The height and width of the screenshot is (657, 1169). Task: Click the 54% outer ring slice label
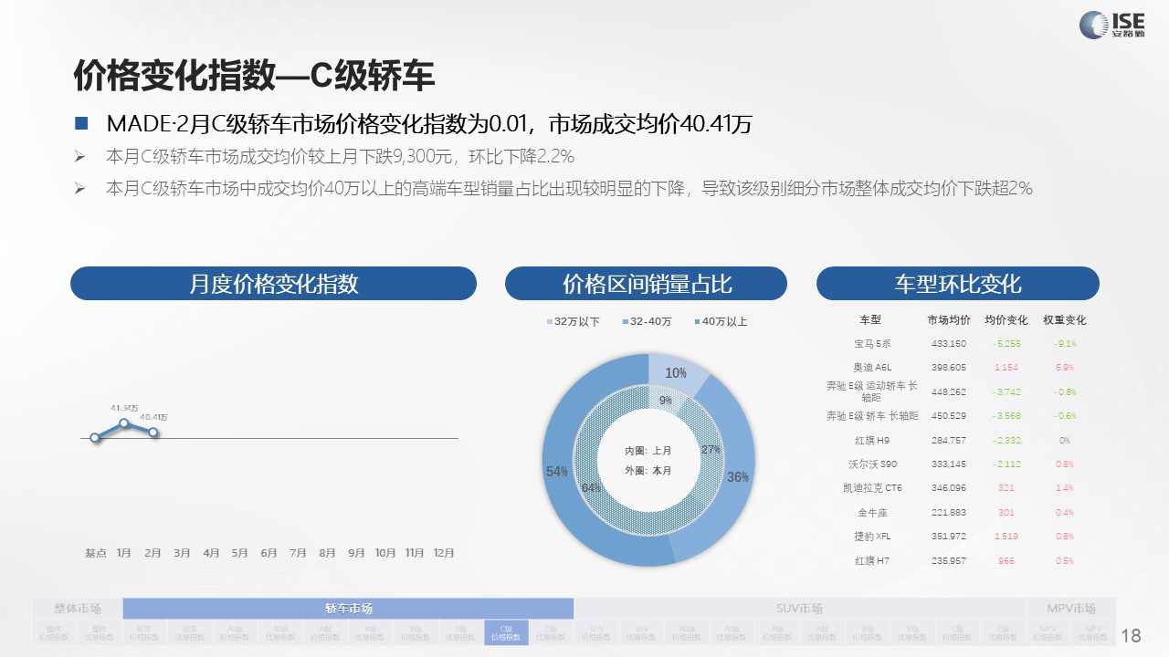(557, 472)
